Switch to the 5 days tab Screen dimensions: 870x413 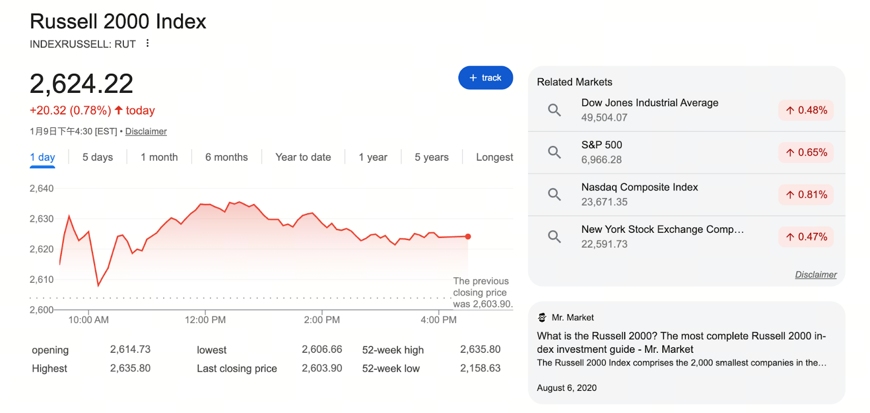[x=98, y=157]
